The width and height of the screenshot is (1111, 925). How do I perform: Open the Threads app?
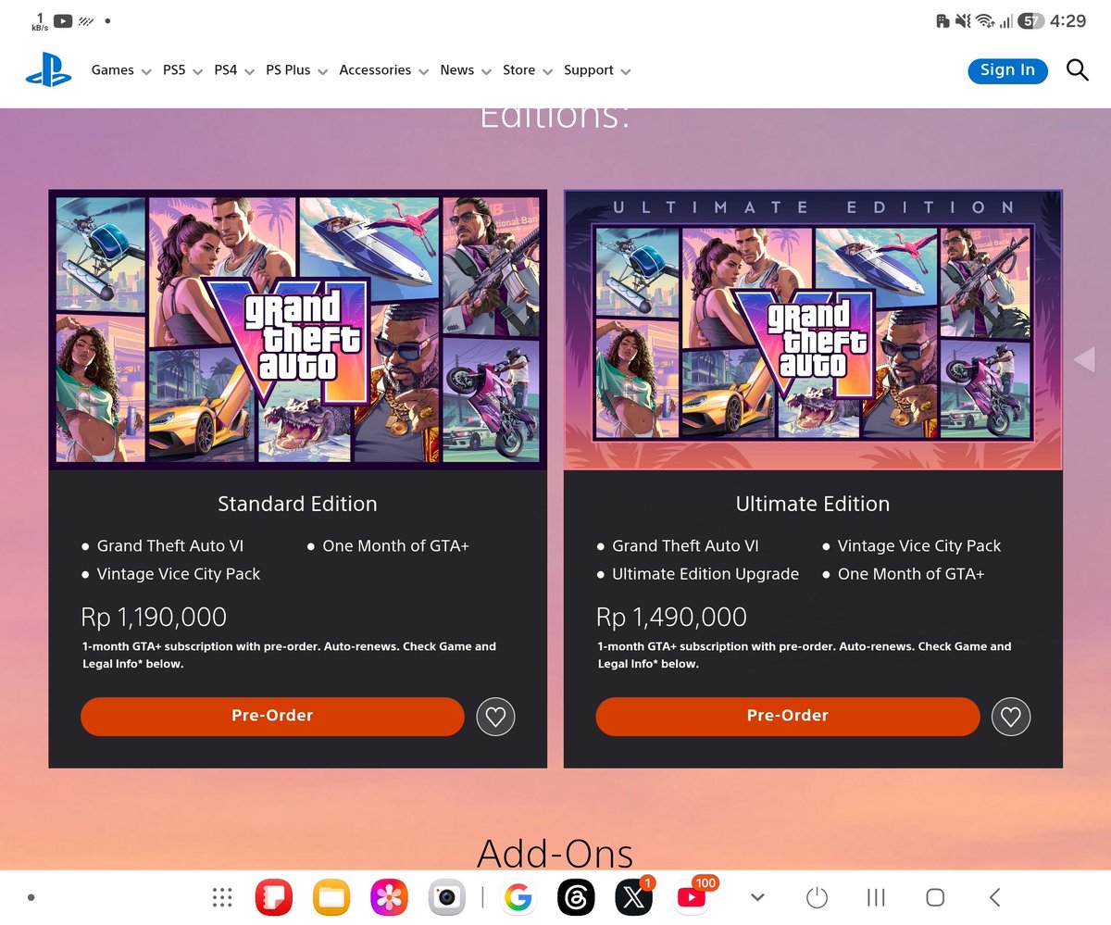pyautogui.click(x=577, y=897)
